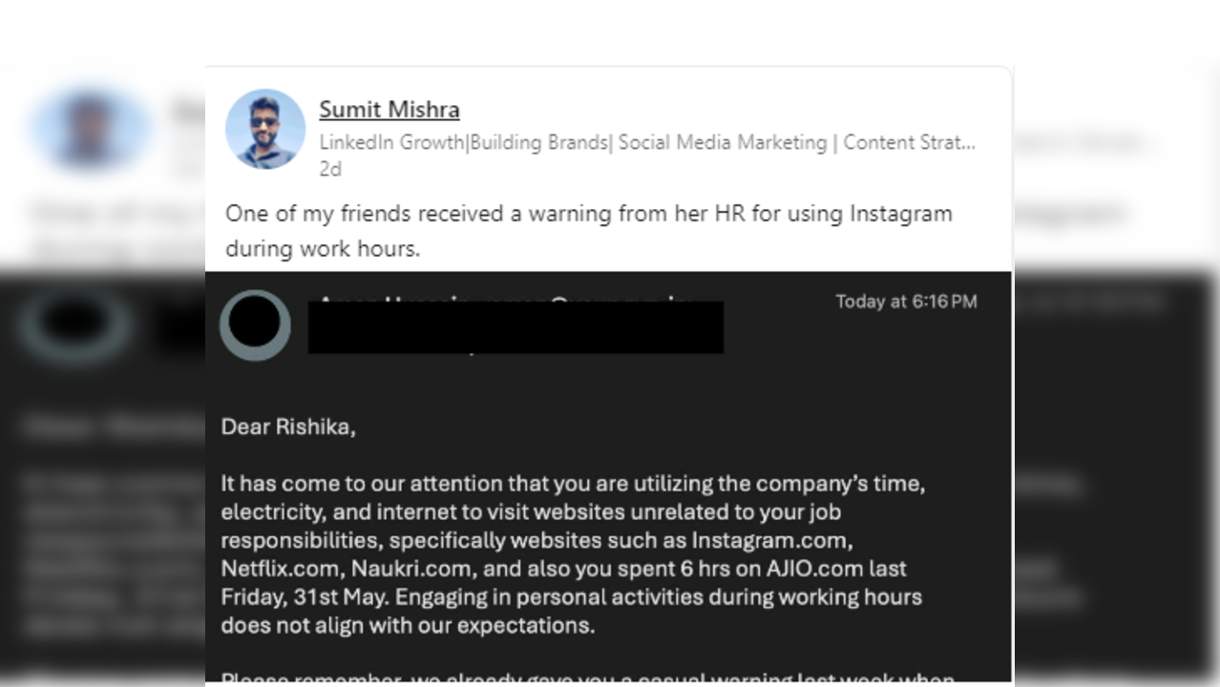Click the truncated Content Strat… headline end
The width and height of the screenshot is (1220, 687).
coord(909,142)
